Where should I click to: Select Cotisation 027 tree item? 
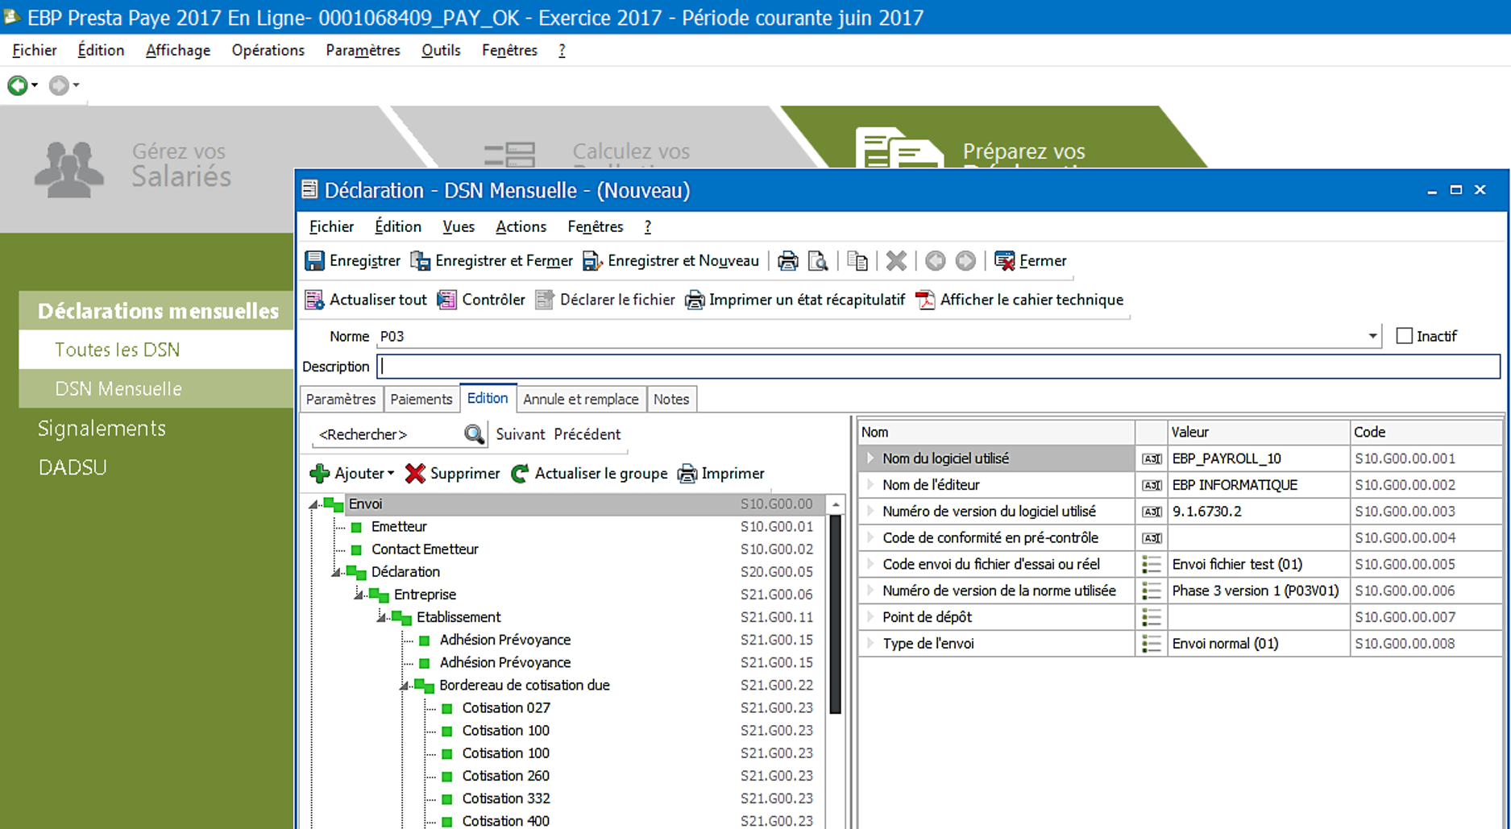pyautogui.click(x=506, y=708)
